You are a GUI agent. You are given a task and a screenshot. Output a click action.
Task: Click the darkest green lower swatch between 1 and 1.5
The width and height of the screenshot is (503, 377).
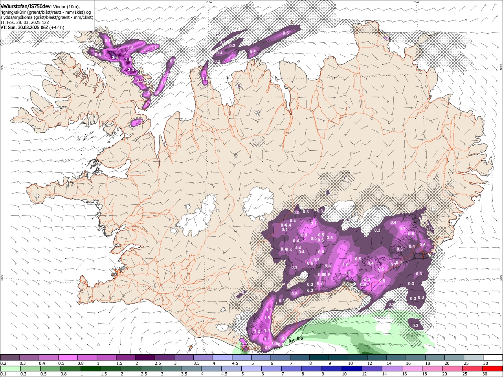(90, 369)
